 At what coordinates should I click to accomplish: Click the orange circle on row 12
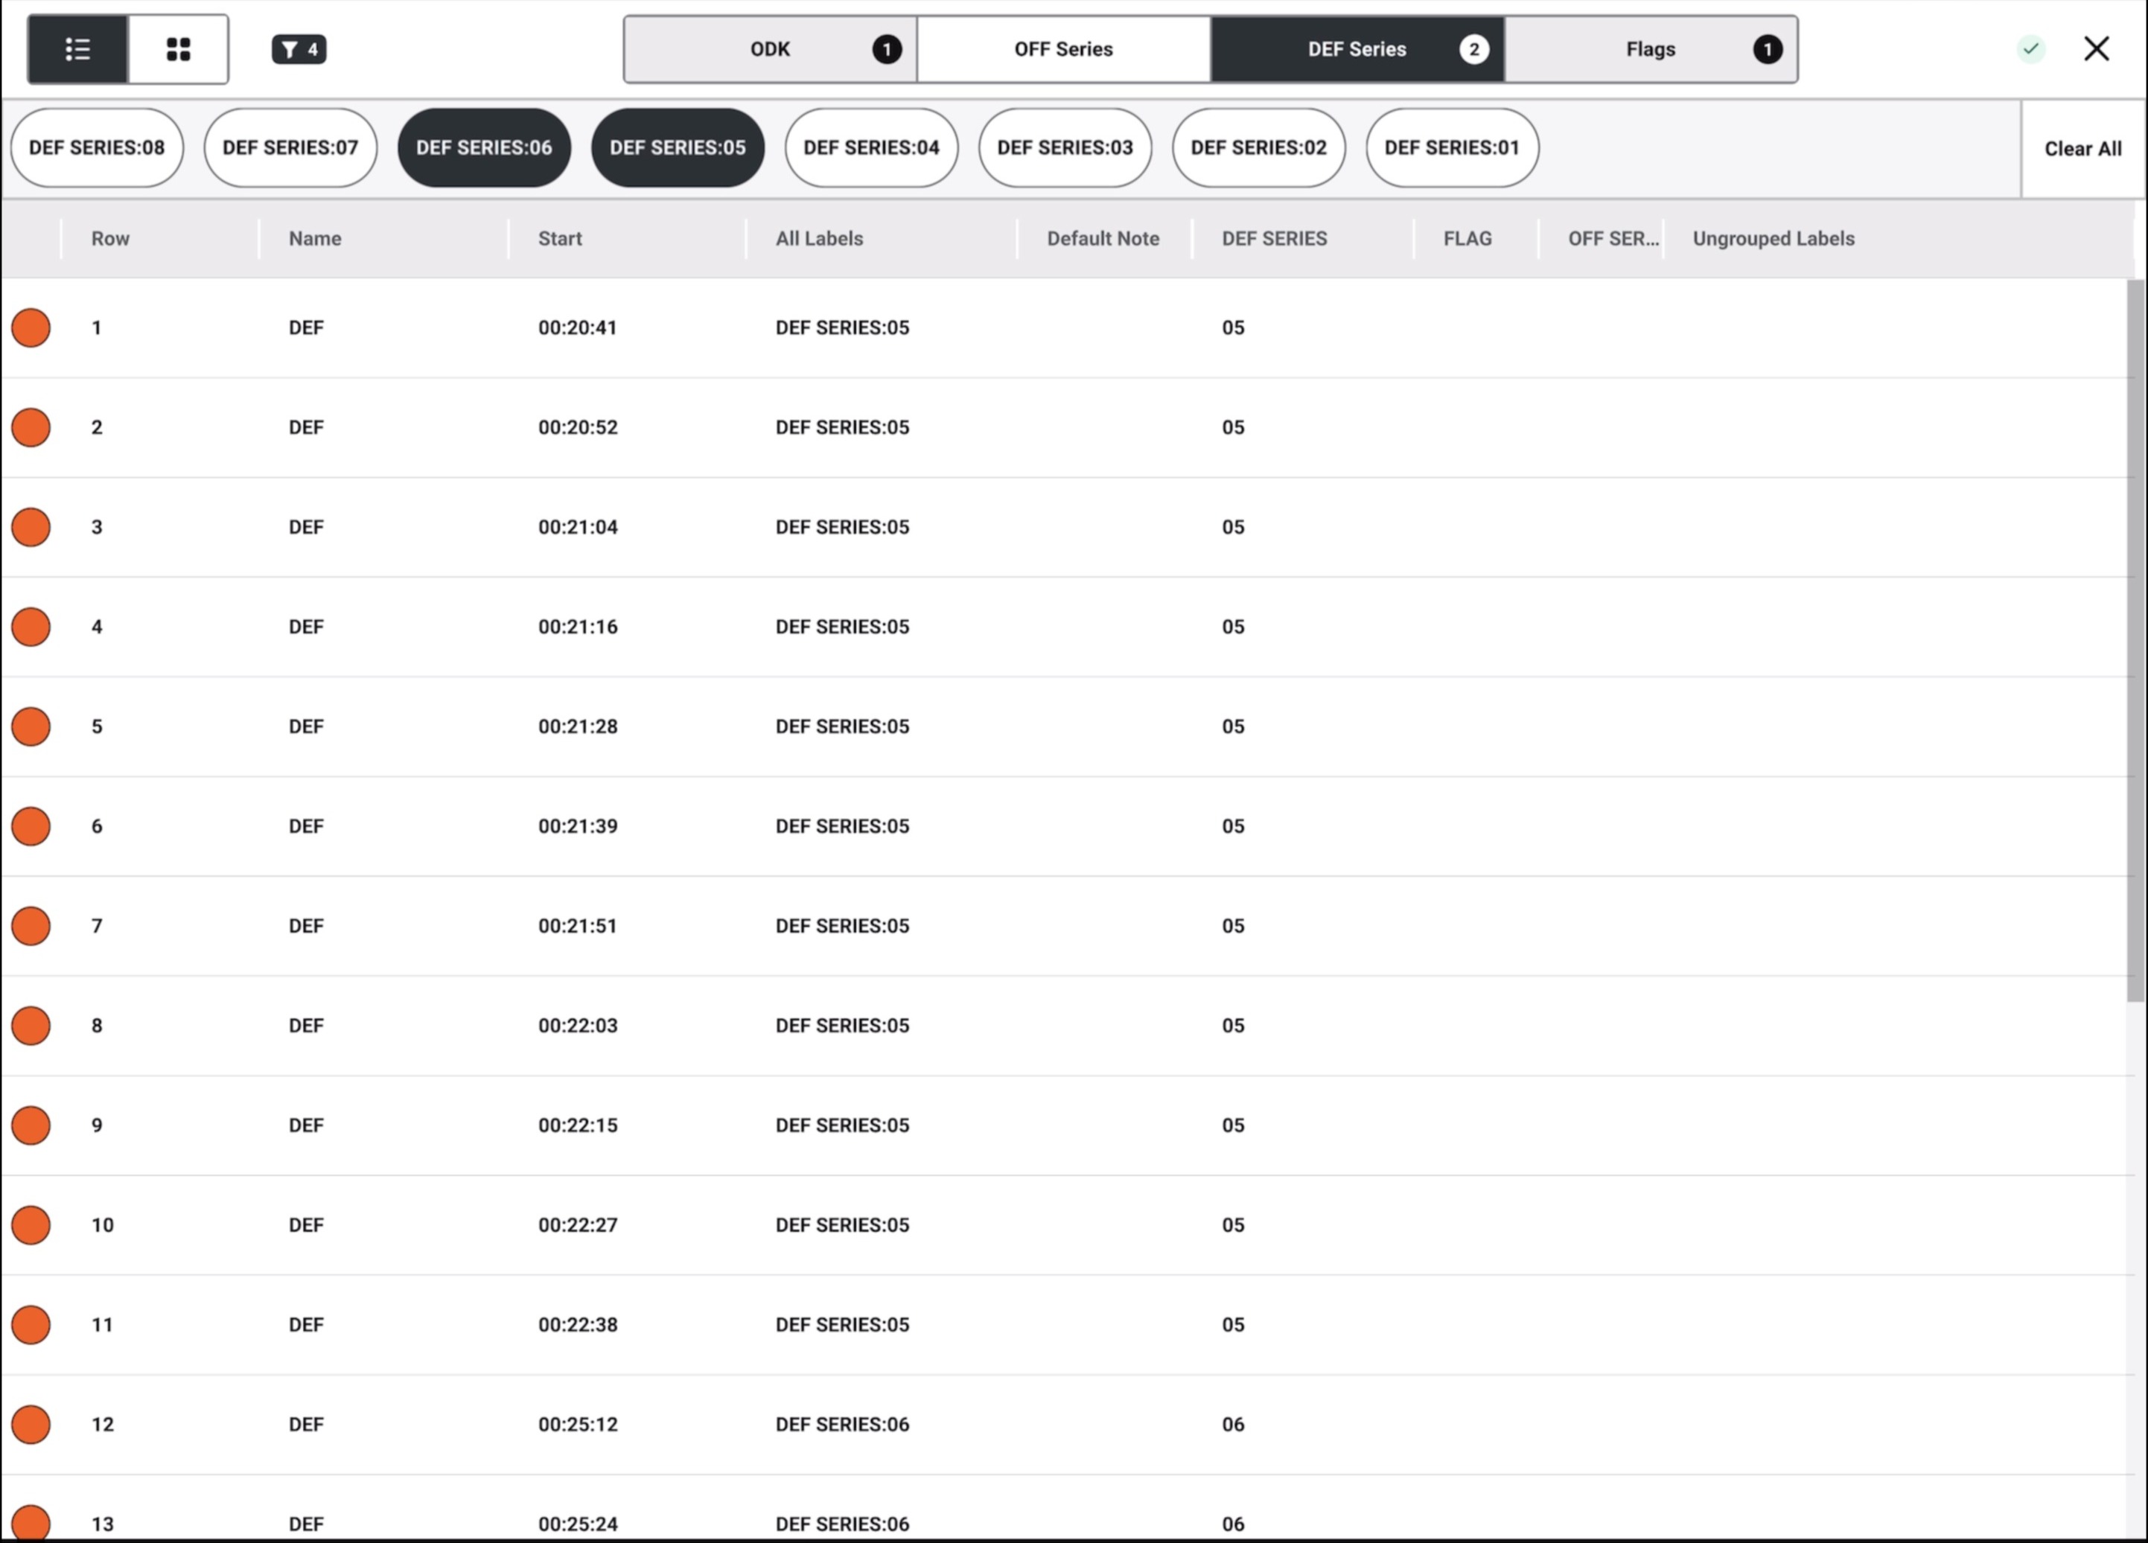pos(31,1425)
